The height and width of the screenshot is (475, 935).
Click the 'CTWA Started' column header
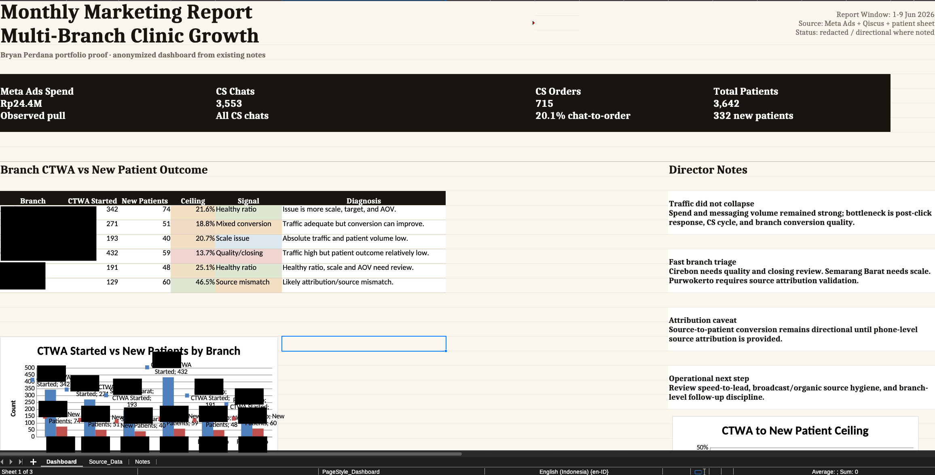pos(92,201)
